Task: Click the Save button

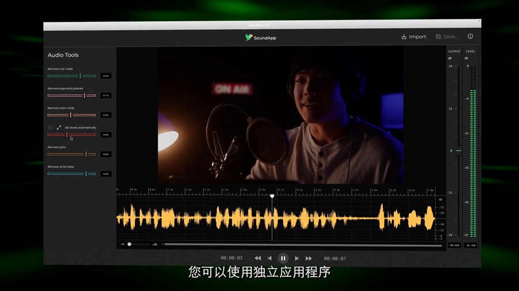Action: (x=447, y=36)
